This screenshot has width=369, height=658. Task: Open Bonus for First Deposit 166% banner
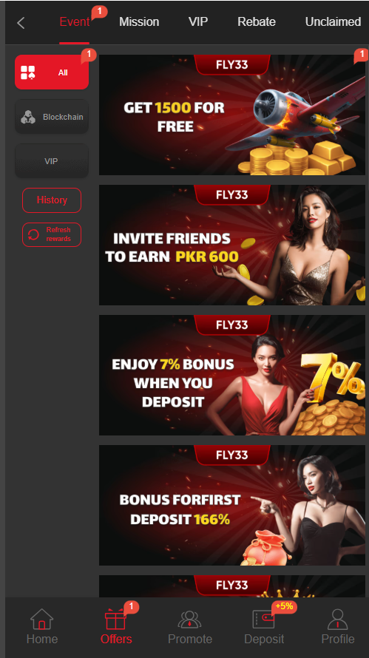tap(232, 505)
